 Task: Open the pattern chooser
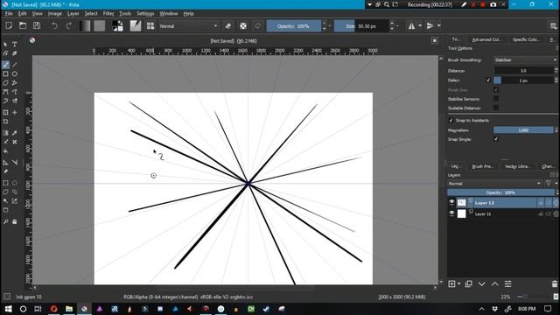(100, 25)
